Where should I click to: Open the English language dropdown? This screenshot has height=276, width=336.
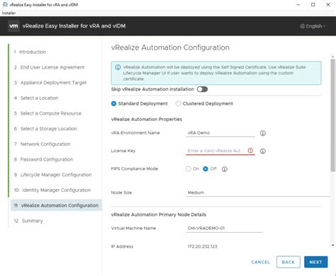(x=313, y=26)
